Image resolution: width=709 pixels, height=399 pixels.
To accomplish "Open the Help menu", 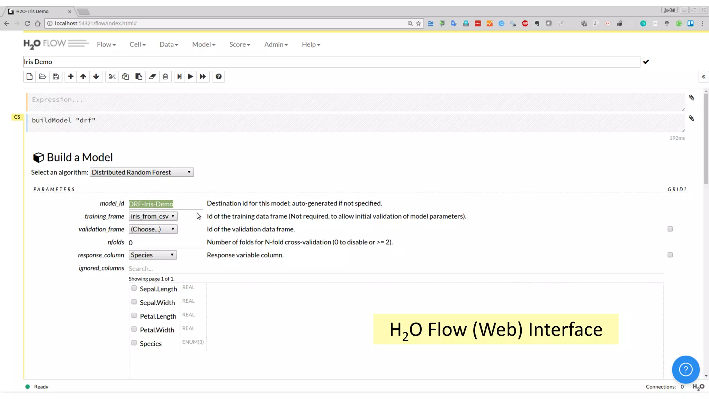I will point(311,44).
